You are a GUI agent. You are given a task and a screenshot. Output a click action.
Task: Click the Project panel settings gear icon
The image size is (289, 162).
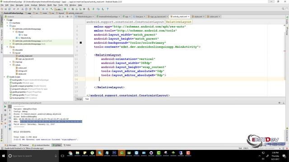67,17
